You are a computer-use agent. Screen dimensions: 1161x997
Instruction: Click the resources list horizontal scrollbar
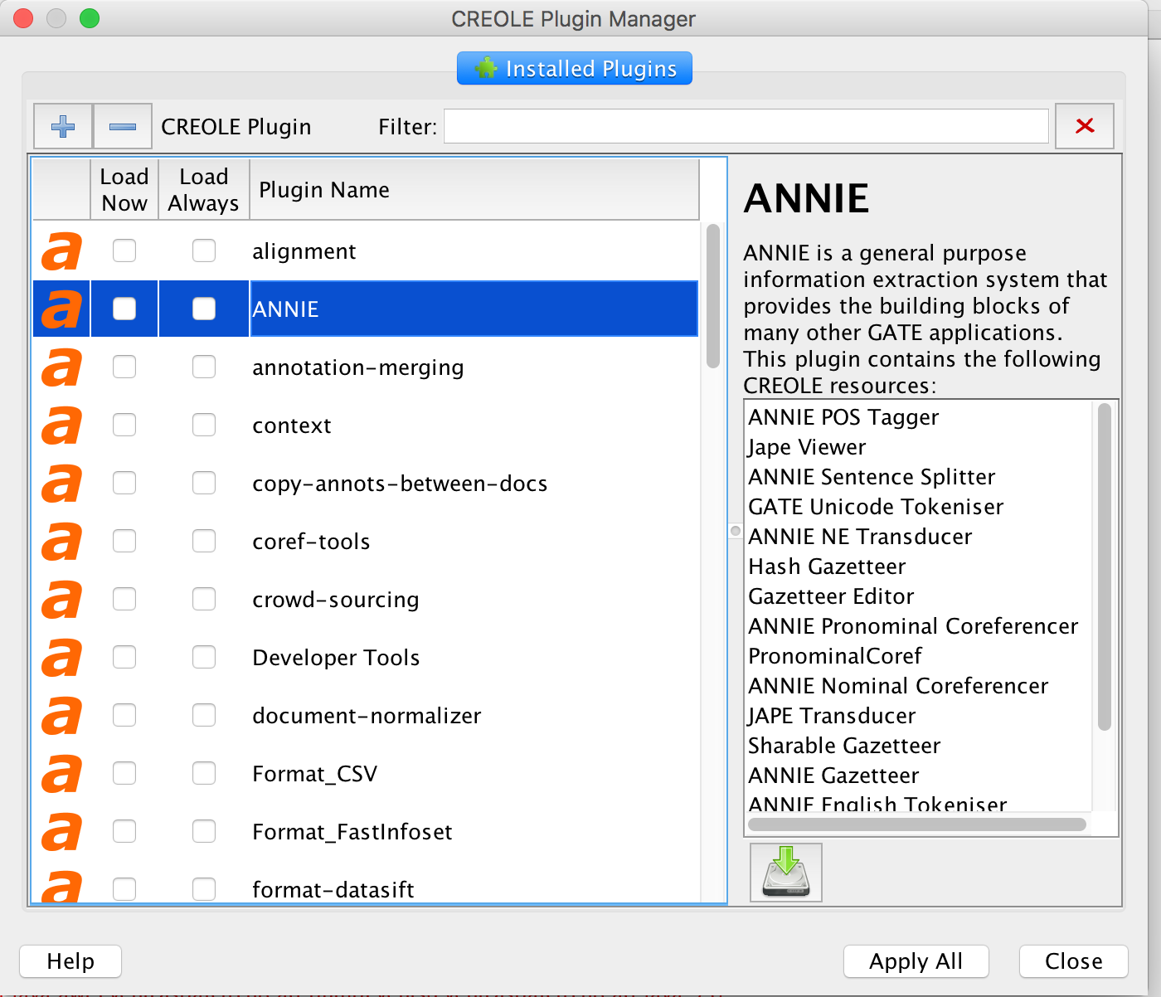pos(916,824)
